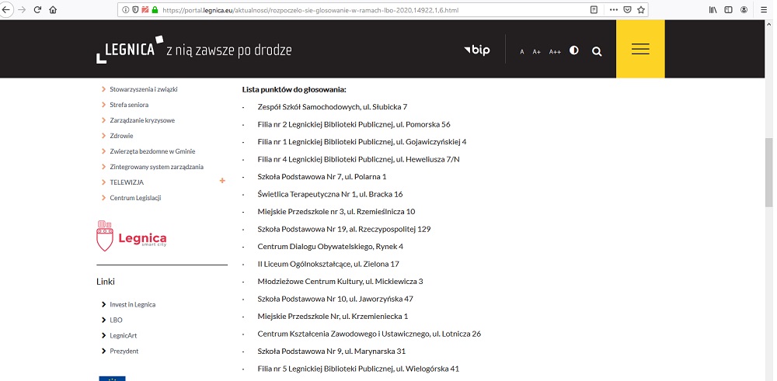Open the tracking protection shield icon
Viewport: 777px width, 381px height.
pyautogui.click(x=134, y=9)
